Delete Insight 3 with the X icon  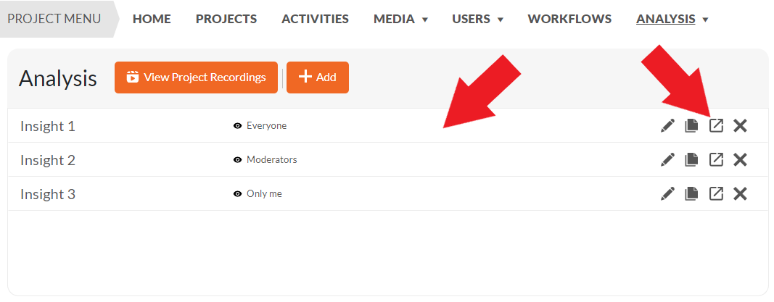click(740, 194)
